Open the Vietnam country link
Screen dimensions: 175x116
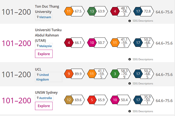coord(45,17)
